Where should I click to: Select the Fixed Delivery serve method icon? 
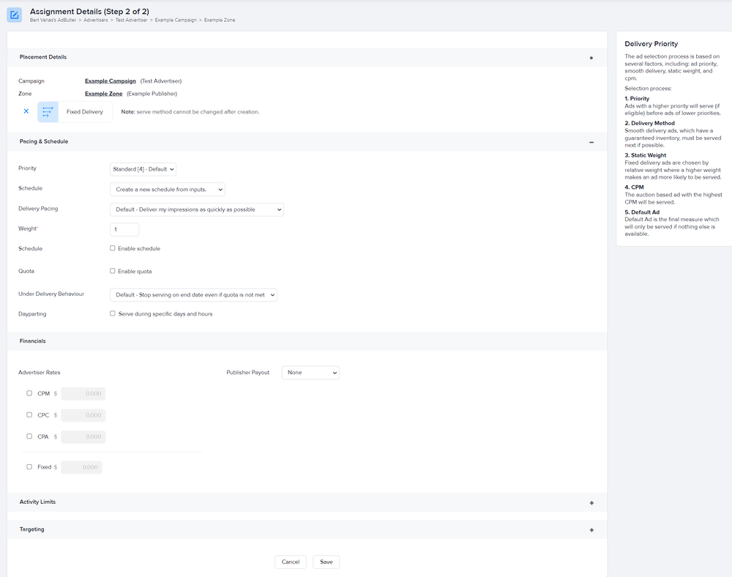48,112
